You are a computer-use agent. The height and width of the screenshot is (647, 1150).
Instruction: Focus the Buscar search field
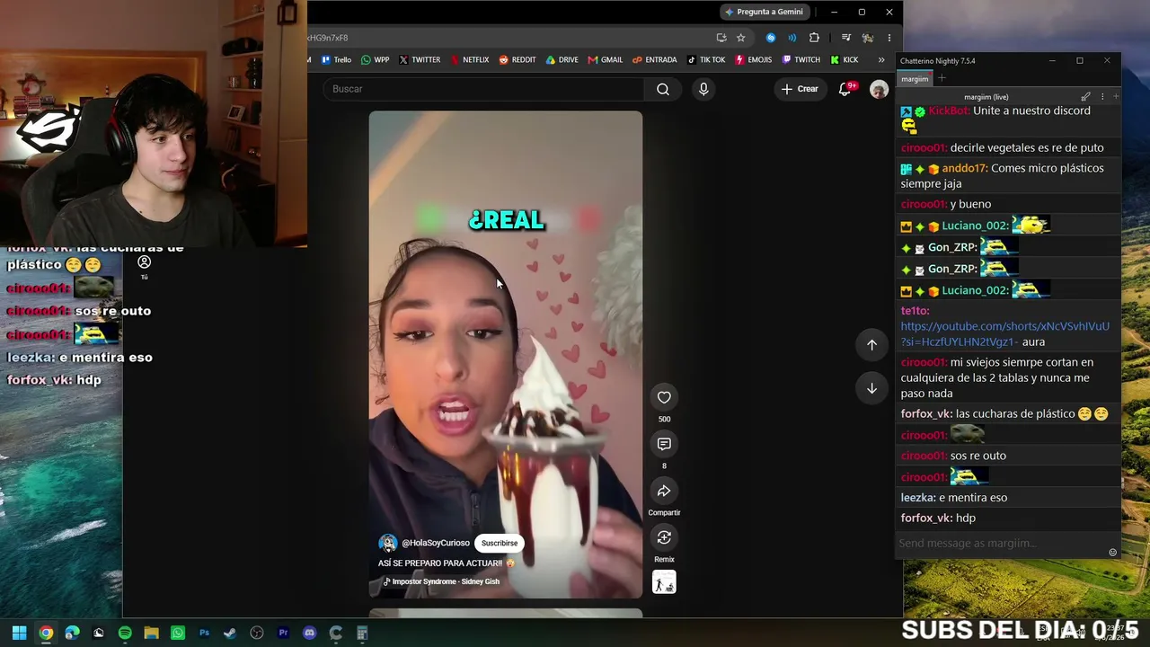coord(485,89)
